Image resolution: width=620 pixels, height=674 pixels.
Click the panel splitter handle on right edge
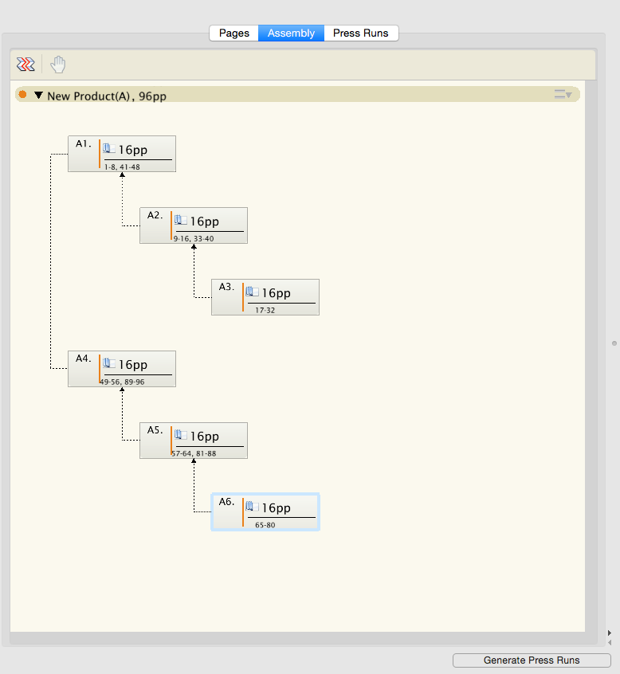point(614,343)
